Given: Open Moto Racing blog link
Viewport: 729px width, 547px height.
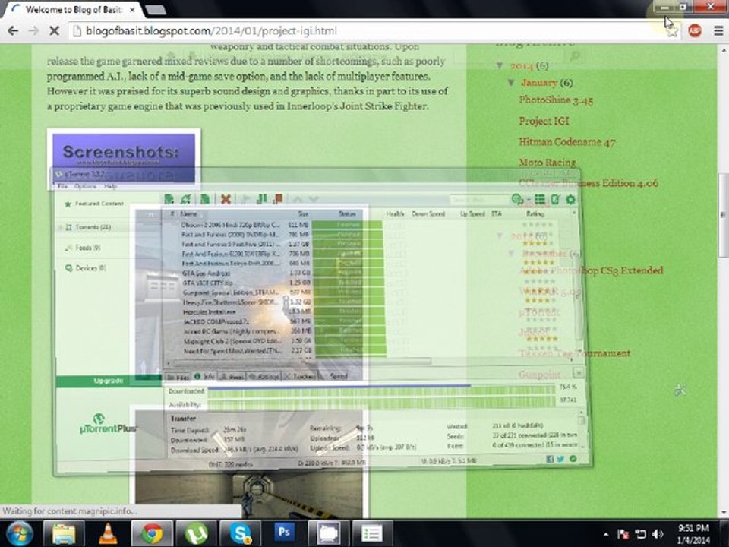Looking at the screenshot, I should click(548, 163).
